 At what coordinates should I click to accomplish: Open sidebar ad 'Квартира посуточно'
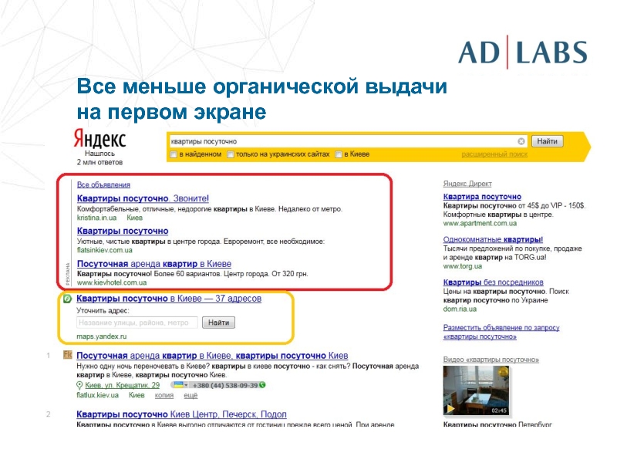tap(482, 197)
